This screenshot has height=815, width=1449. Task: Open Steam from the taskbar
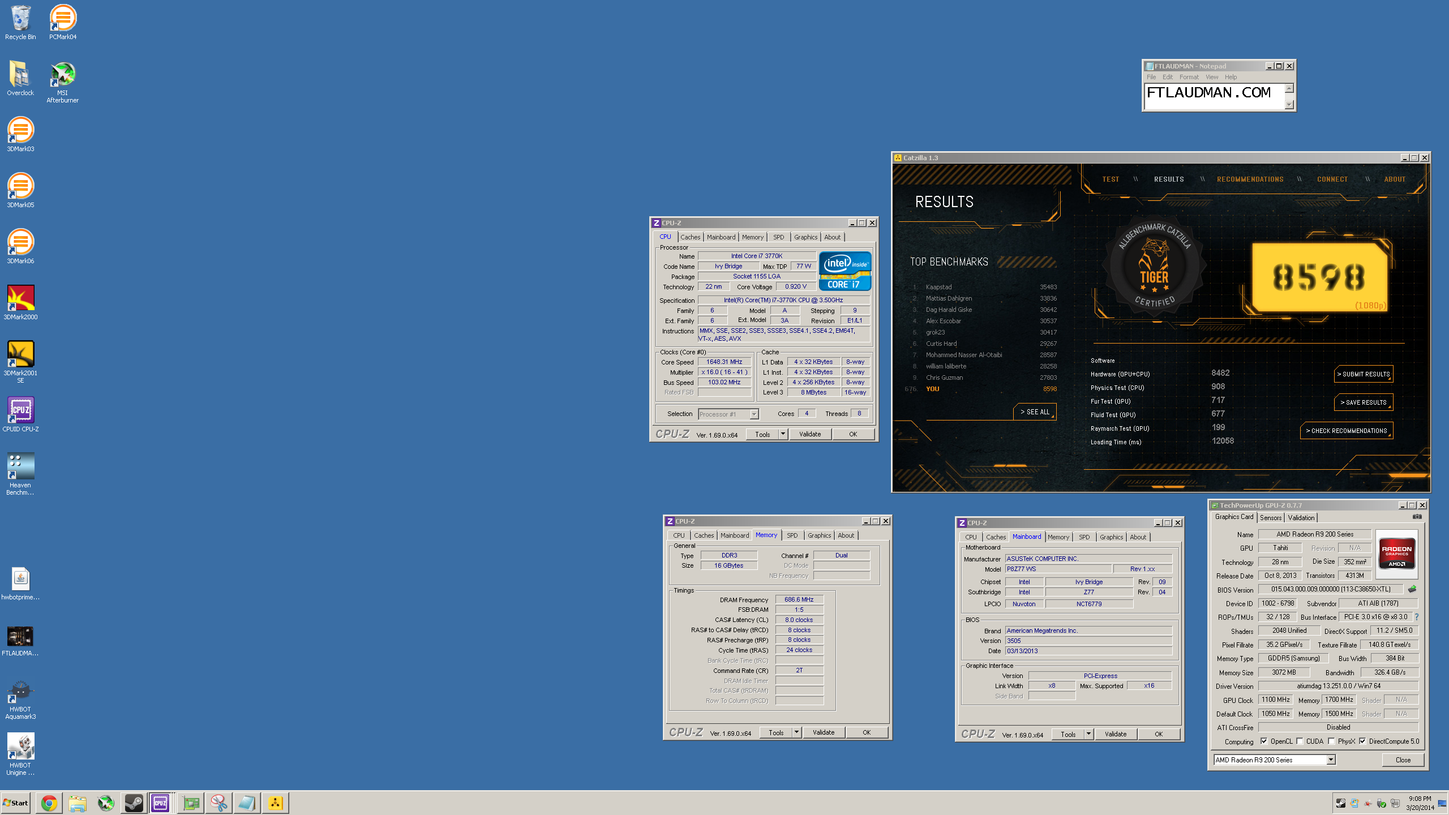[x=134, y=803]
